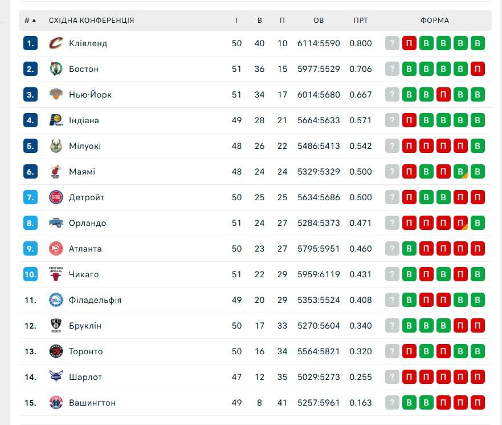
Task: Click the ОВ column header
Action: click(x=319, y=21)
